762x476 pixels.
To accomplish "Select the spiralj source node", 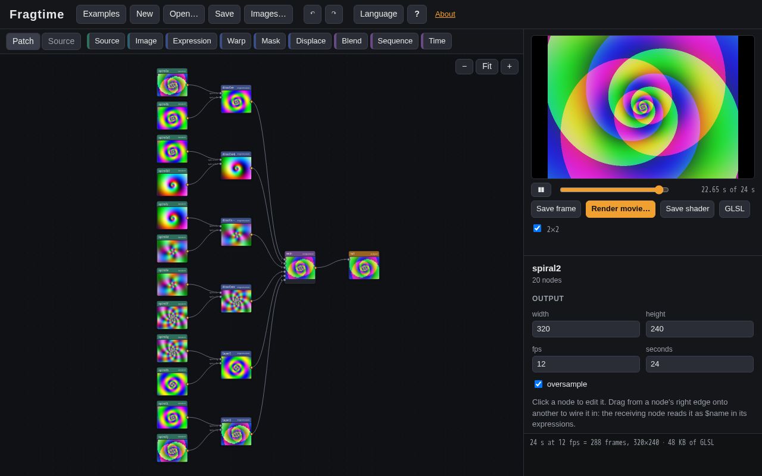I will pos(172,448).
